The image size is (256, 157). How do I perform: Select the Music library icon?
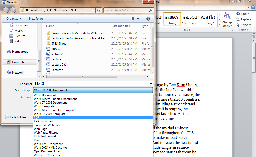(11, 30)
